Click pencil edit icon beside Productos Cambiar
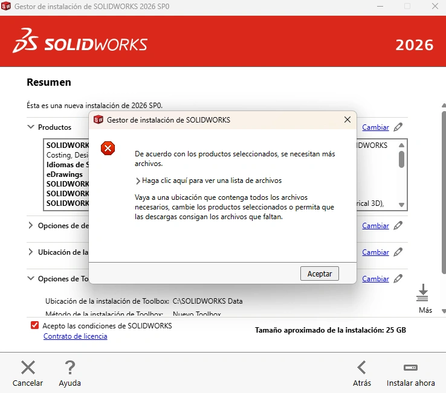446x393 pixels. [x=398, y=127]
